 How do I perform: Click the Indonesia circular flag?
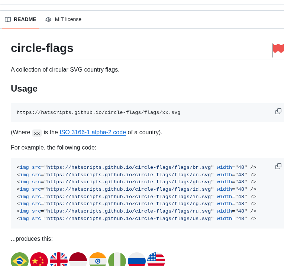(78, 259)
